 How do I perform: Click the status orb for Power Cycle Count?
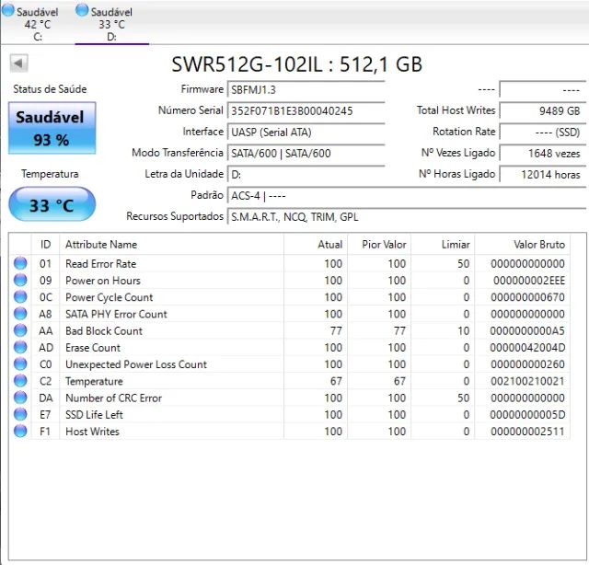[20, 297]
